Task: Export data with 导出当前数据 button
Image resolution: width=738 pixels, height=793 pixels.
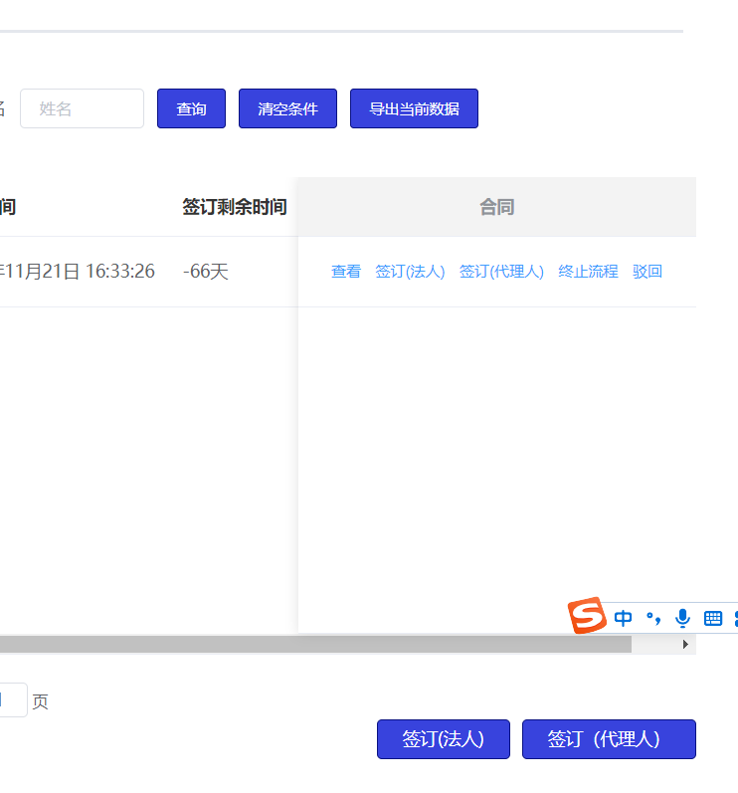Action: [x=414, y=108]
